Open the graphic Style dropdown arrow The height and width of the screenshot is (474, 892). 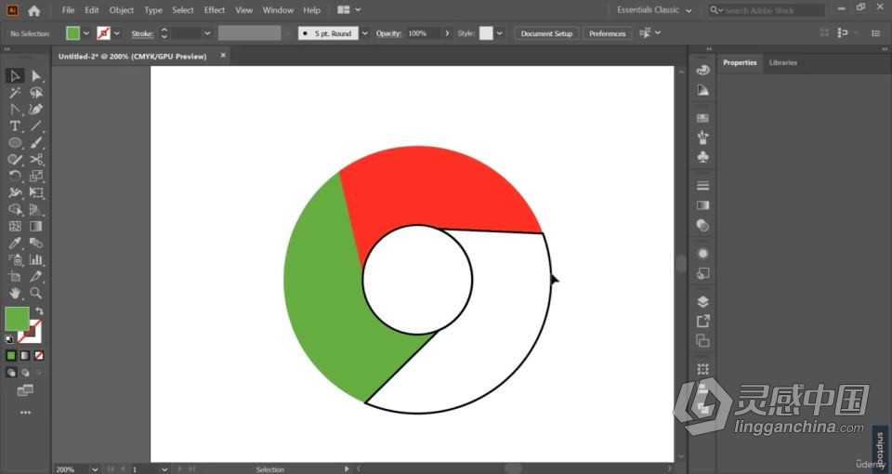tap(500, 33)
